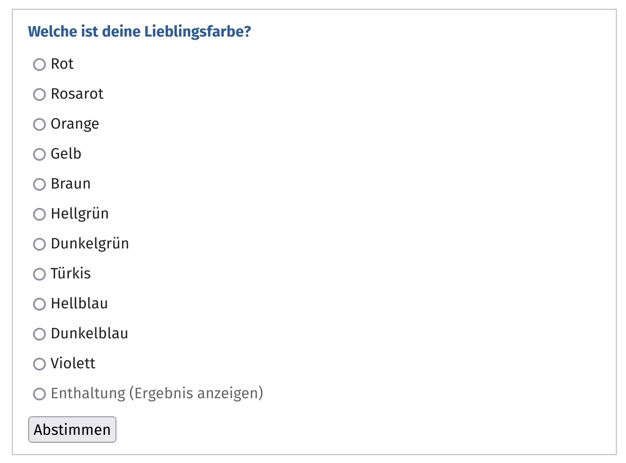This screenshot has width=626, height=463.
Task: Click the 'Rosarot' label text
Action: point(77,94)
